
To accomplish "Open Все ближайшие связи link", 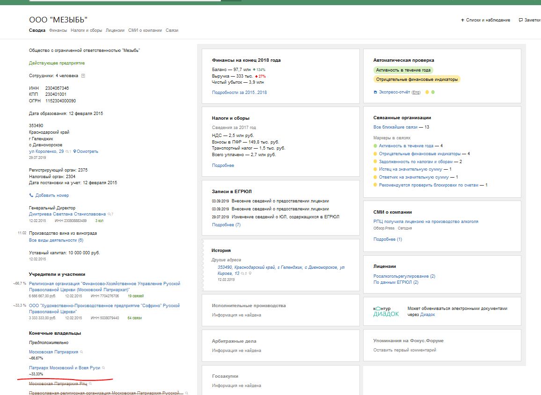I will pyautogui.click(x=395, y=127).
